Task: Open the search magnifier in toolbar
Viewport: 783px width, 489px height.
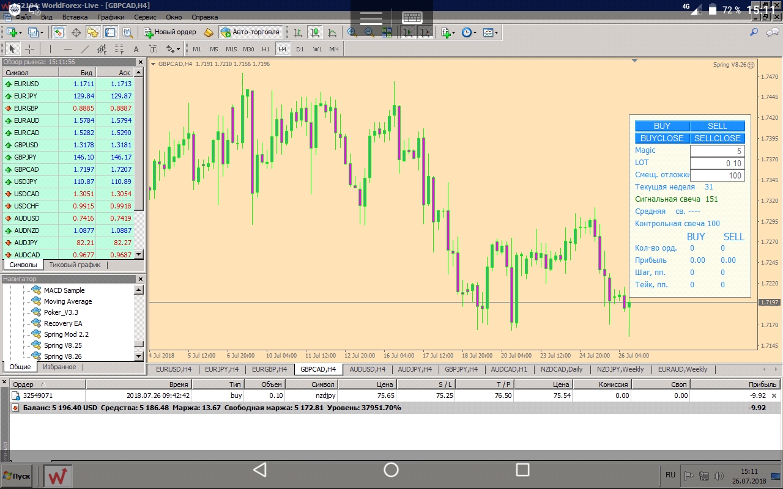Action: 754,32
